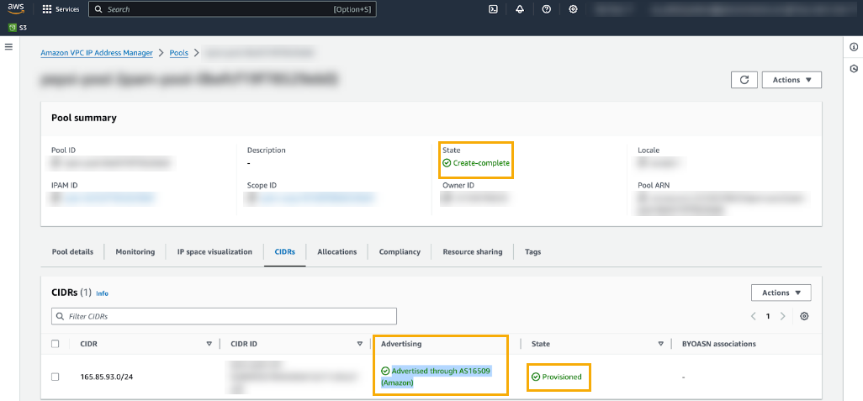Open the help question mark icon
The image size is (863, 401).
[x=547, y=9]
